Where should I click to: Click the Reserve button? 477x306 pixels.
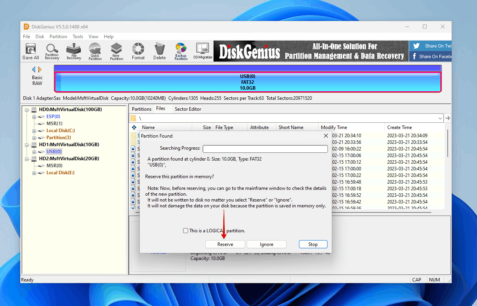click(225, 244)
